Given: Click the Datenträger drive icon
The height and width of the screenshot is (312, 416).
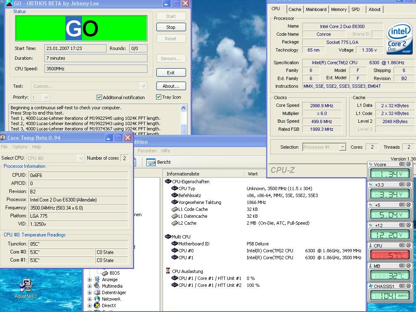Looking at the screenshot, I should (x=97, y=292).
